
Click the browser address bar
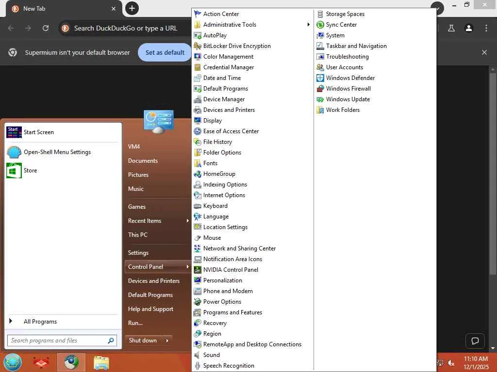pyautogui.click(x=125, y=28)
